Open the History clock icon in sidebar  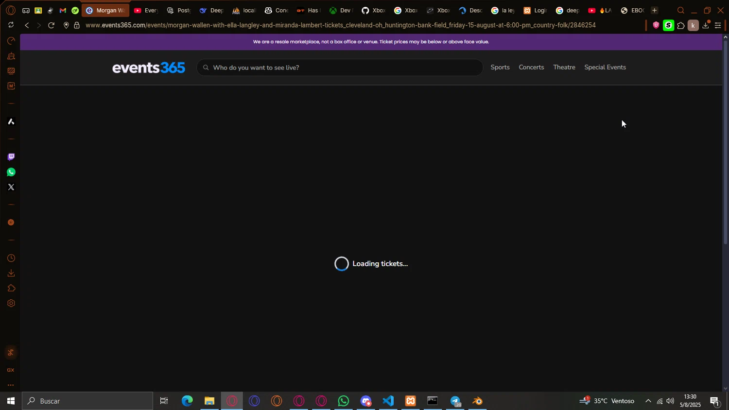[x=11, y=258]
